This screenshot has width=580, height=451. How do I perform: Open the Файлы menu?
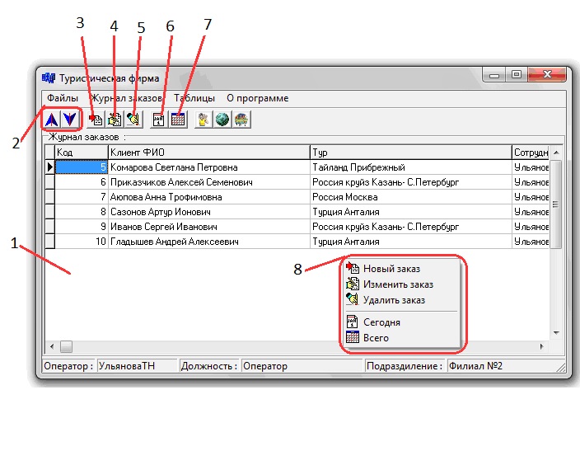point(63,98)
